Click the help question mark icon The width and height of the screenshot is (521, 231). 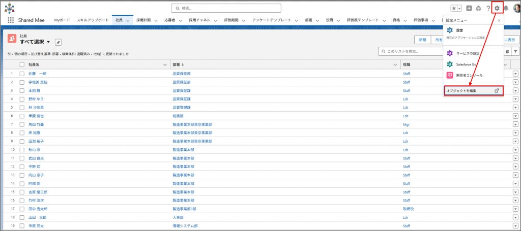(x=488, y=8)
